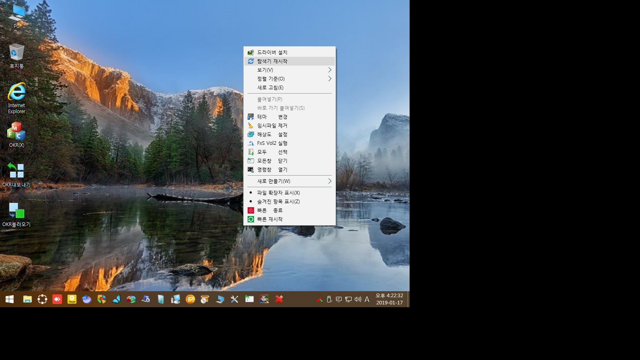Choose 빠른 종료 menu entry

[290, 210]
